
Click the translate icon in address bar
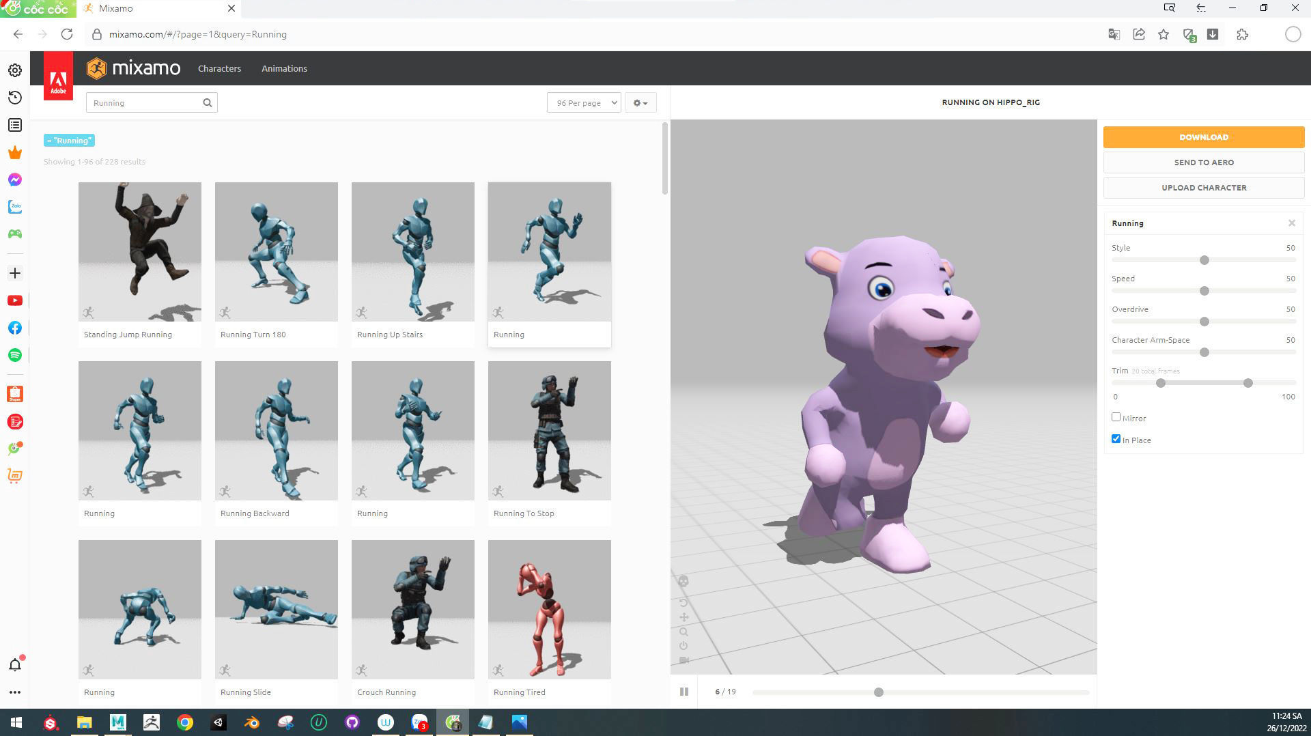point(1114,34)
